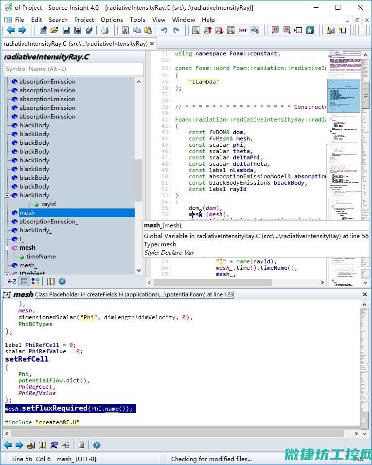372x465 pixels.
Task: Paste from clipboard toolbar icon
Action: tap(148, 30)
